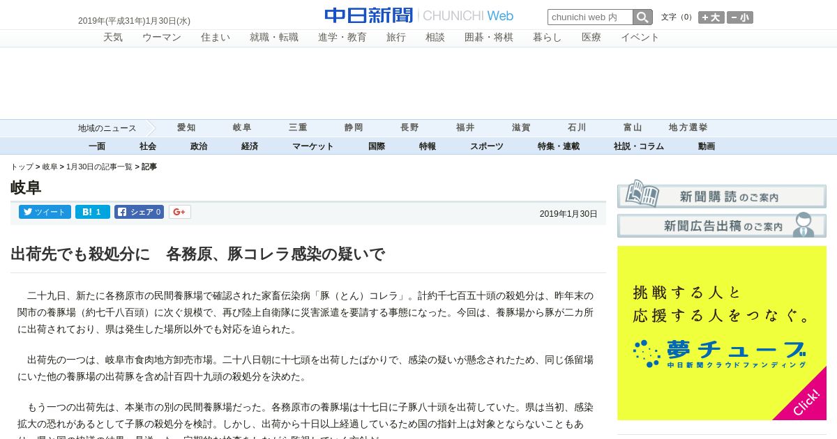Go to the 動画 section

707,146
